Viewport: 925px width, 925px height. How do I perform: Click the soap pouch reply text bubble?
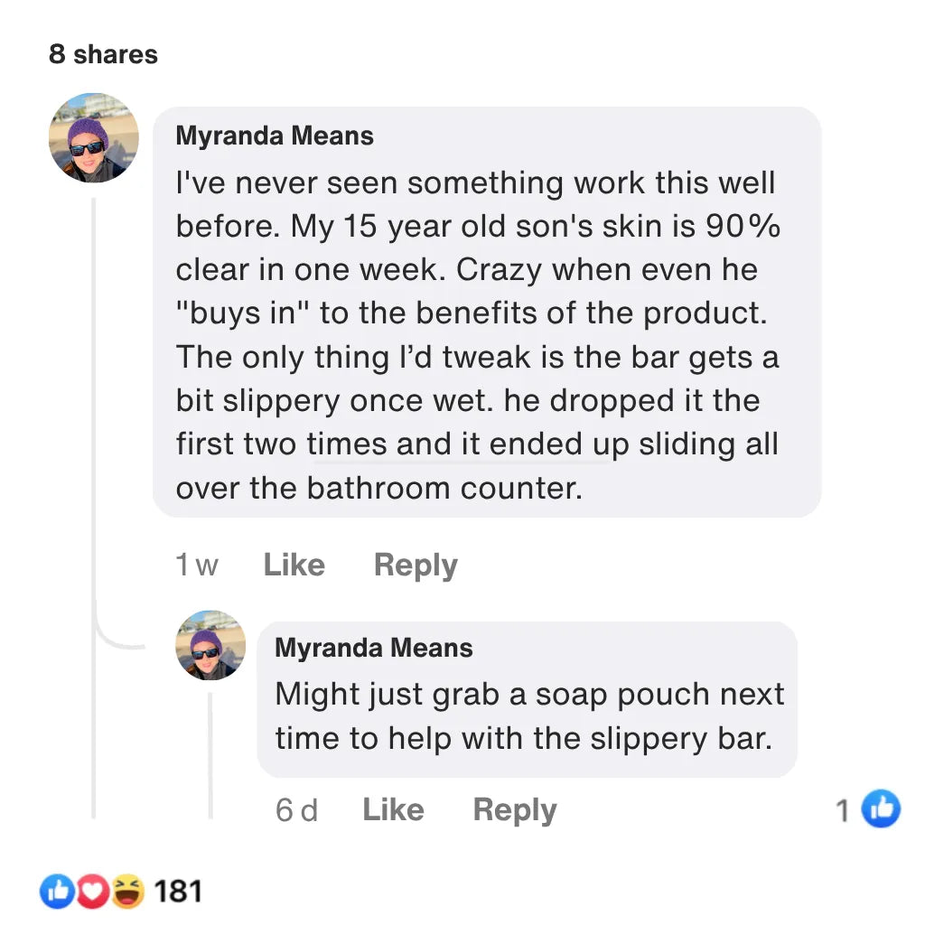(x=528, y=716)
